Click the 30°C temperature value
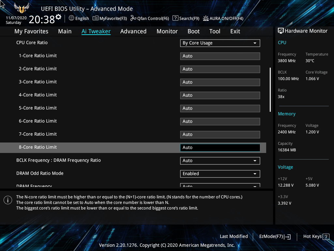 (310, 61)
